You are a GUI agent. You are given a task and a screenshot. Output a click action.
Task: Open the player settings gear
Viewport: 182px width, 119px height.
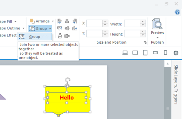pyautogui.click(x=176, y=53)
